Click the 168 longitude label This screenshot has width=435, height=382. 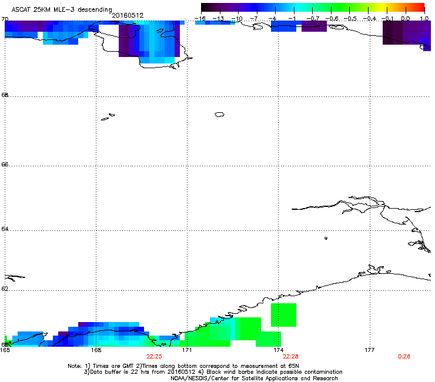click(x=96, y=350)
